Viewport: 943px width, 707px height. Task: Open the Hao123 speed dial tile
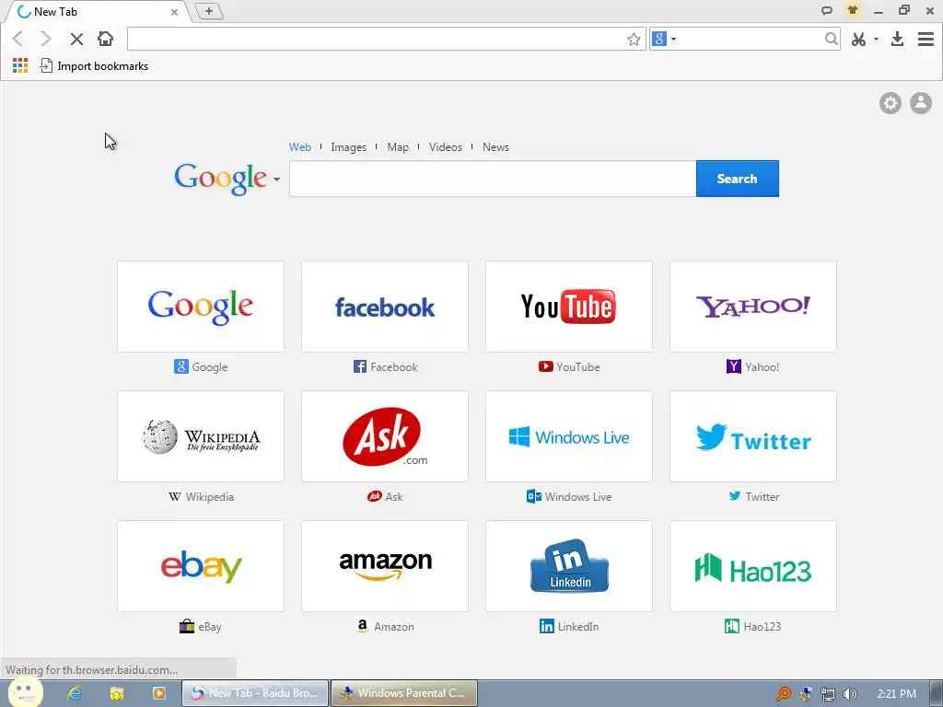pos(753,566)
